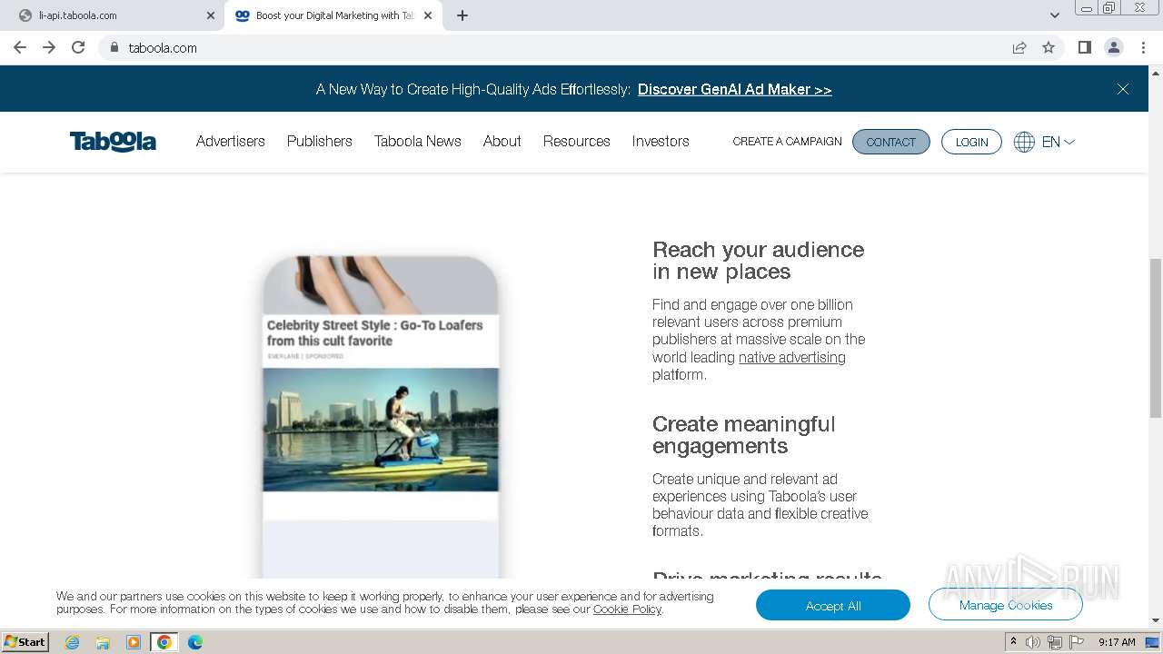This screenshot has width=1163, height=654.
Task: Open the Advertisers menu
Action: (231, 141)
